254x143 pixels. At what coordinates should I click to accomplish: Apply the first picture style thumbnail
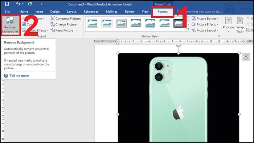pyautogui.click(x=93, y=23)
